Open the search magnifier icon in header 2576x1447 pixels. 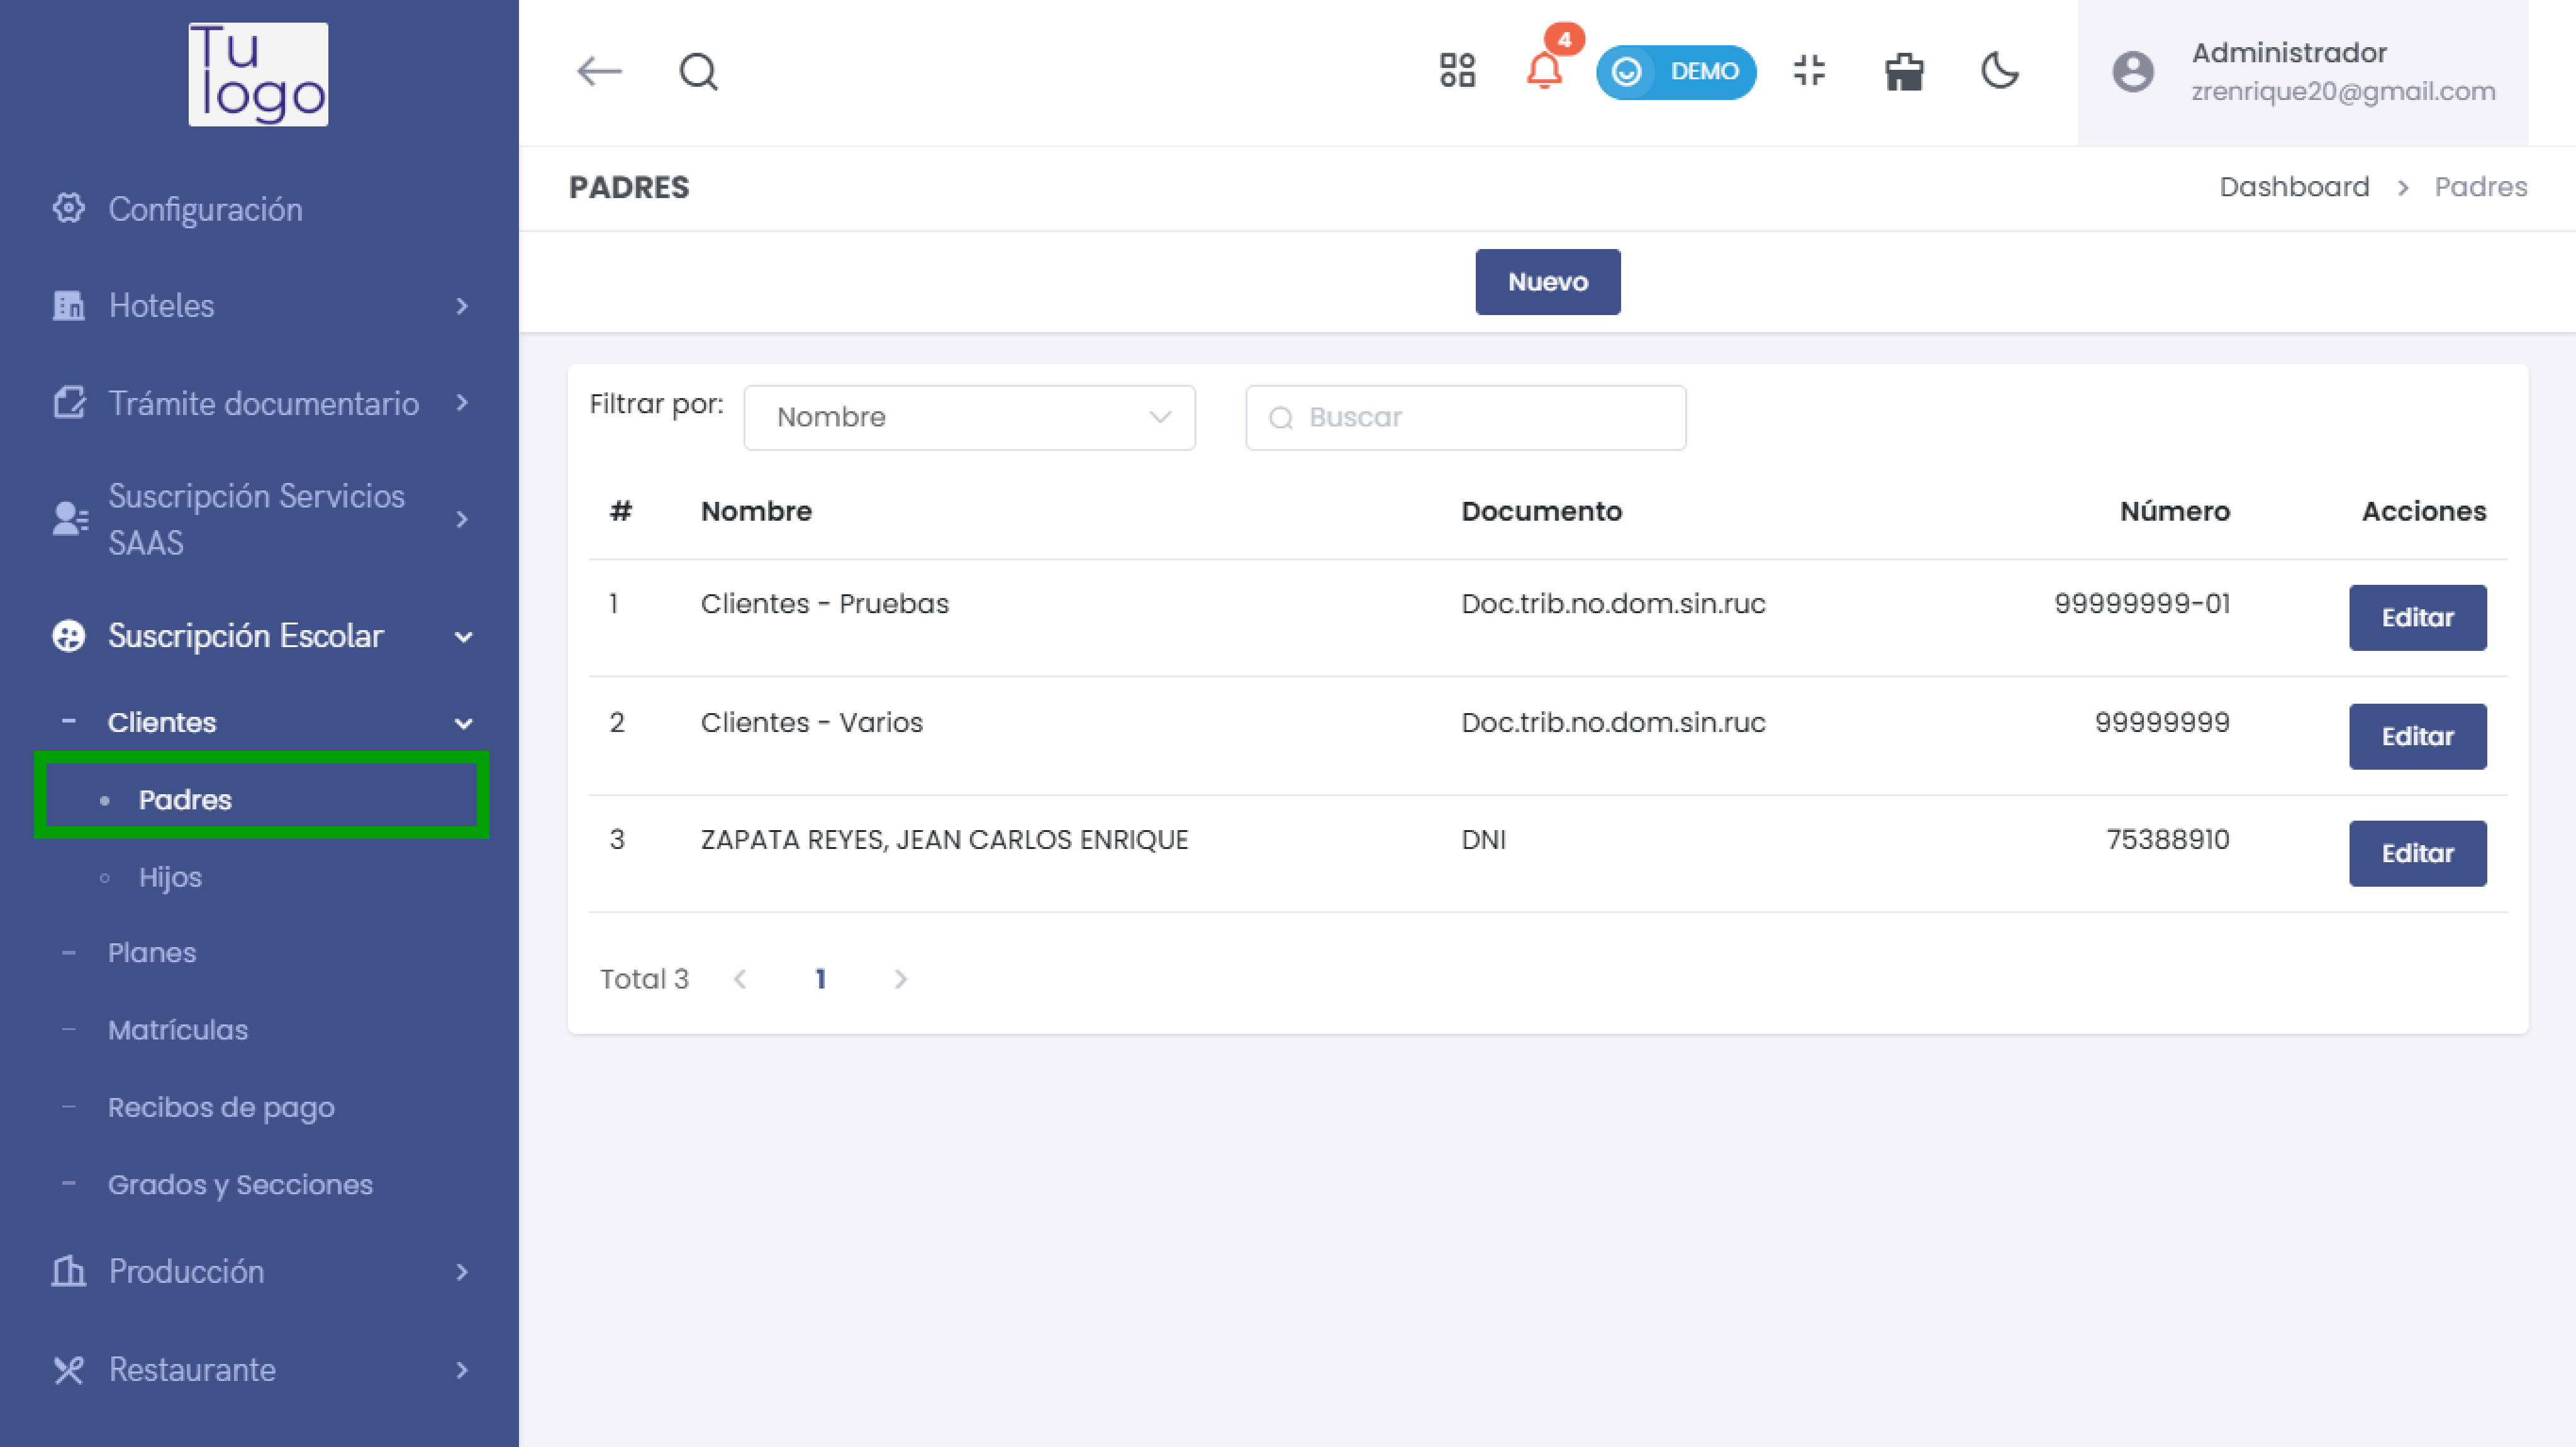click(698, 71)
